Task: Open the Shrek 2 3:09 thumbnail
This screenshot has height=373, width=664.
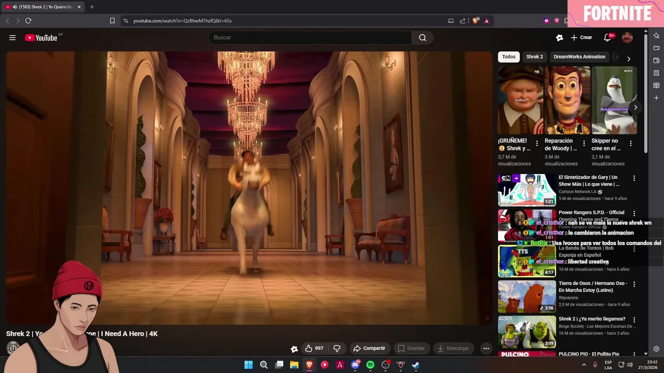Action: 527,332
